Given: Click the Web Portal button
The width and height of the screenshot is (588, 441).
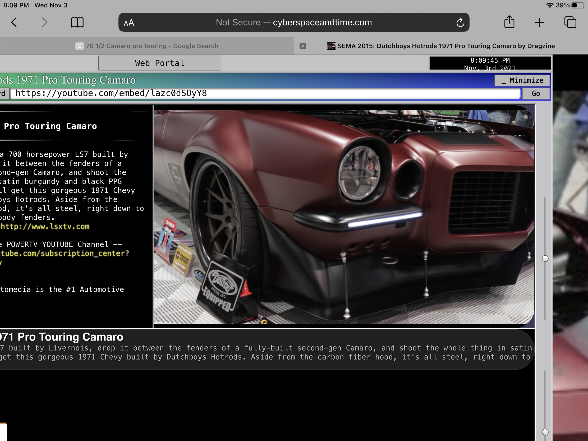Looking at the screenshot, I should [x=159, y=63].
